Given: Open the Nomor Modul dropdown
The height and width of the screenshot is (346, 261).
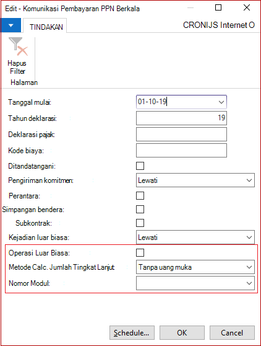Looking at the screenshot, I should tap(249, 283).
